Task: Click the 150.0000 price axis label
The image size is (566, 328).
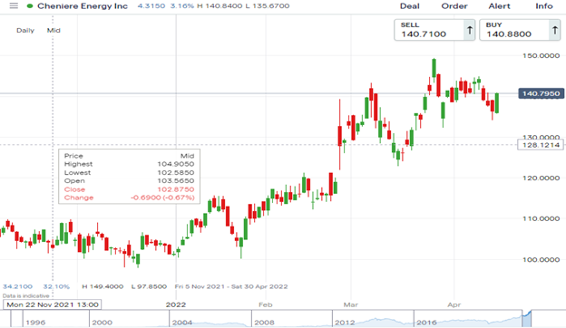Action: [542, 56]
